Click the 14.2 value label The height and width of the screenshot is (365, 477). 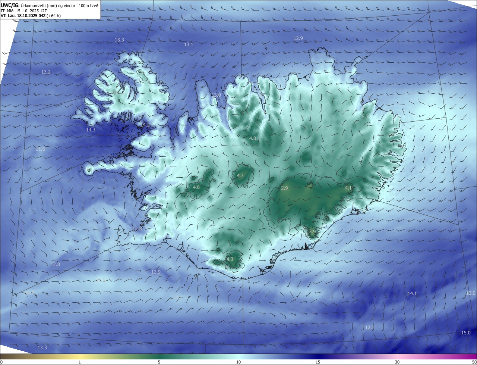point(145,125)
